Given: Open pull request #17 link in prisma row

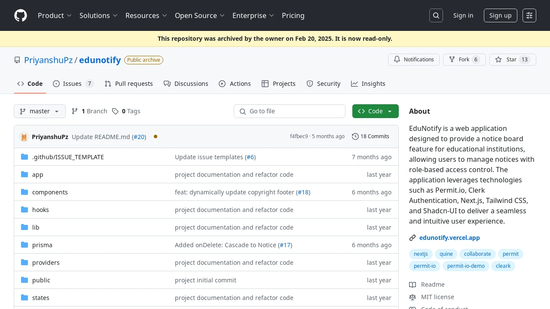Looking at the screenshot, I should pyautogui.click(x=285, y=245).
